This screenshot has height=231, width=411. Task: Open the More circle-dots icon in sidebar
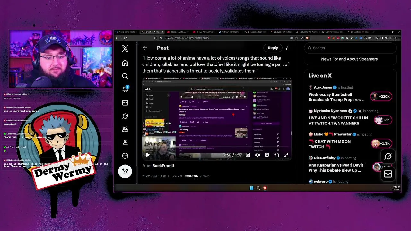tap(125, 156)
